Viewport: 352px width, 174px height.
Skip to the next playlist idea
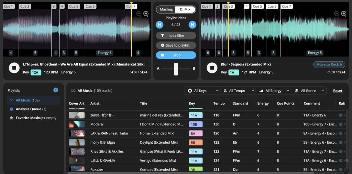point(192,24)
